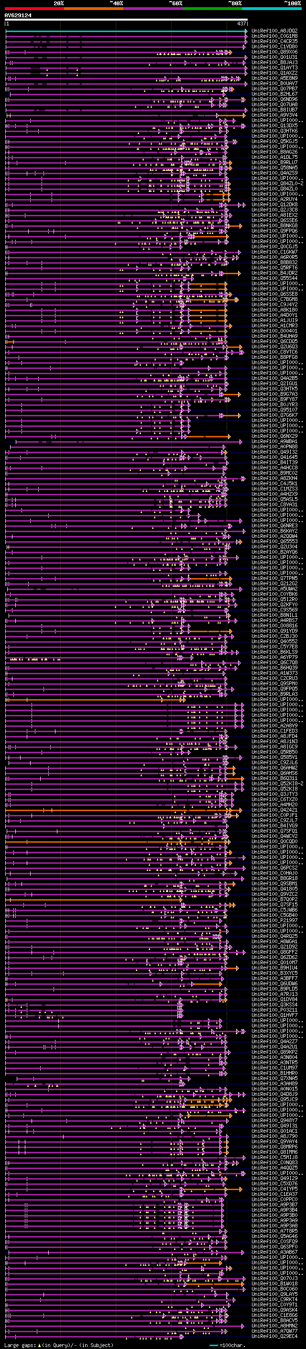Open hit UniRef100_A8HMN2
The image size is (306, 1349).
coord(274,1326)
